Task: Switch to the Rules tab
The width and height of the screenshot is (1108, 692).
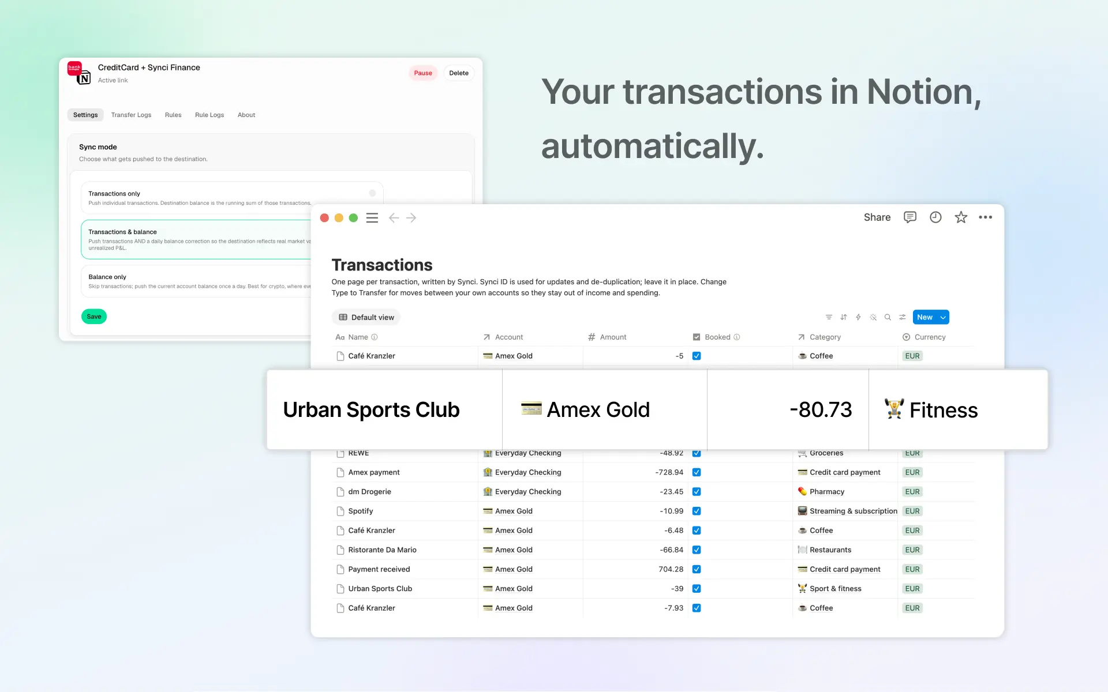Action: (173, 115)
